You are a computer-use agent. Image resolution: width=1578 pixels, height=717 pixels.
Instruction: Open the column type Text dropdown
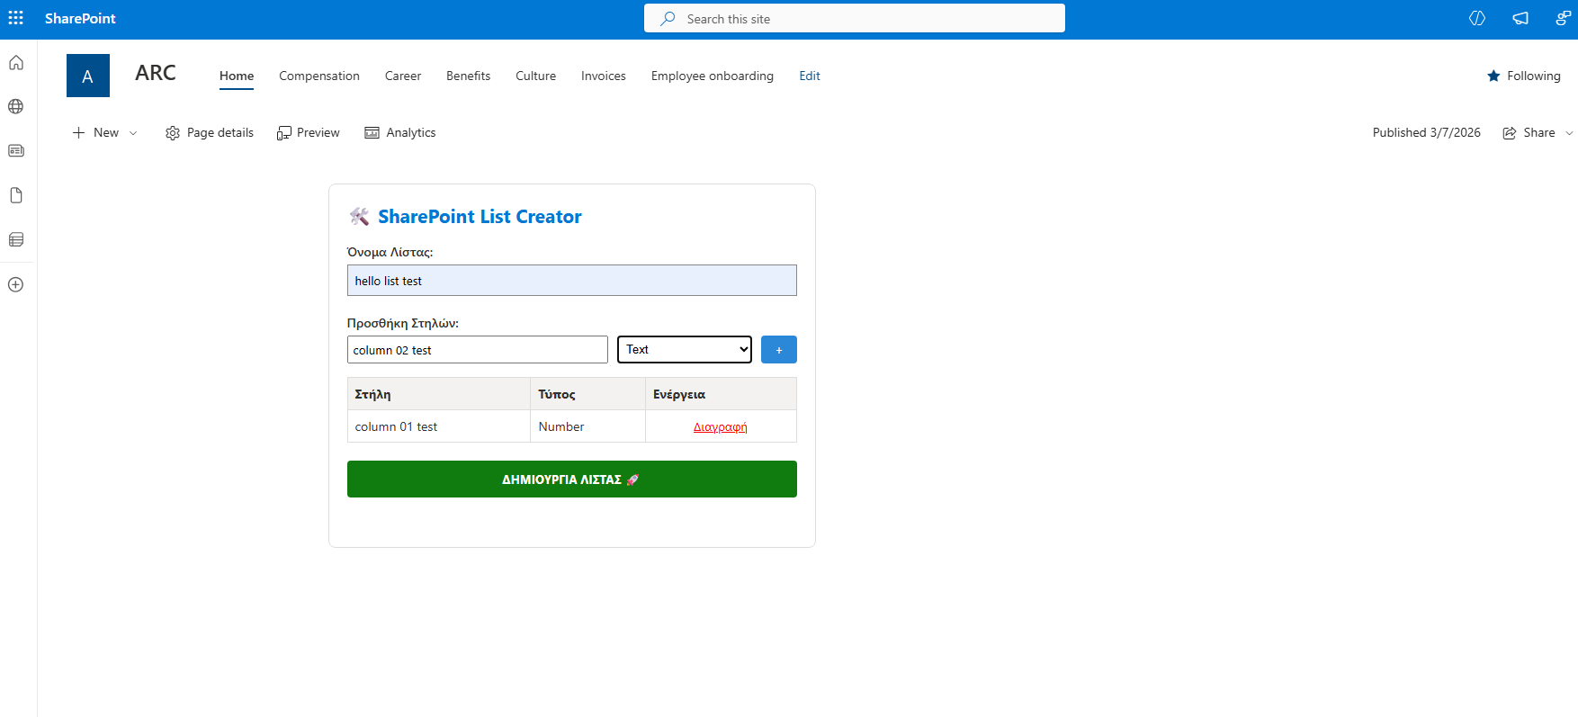click(x=684, y=349)
